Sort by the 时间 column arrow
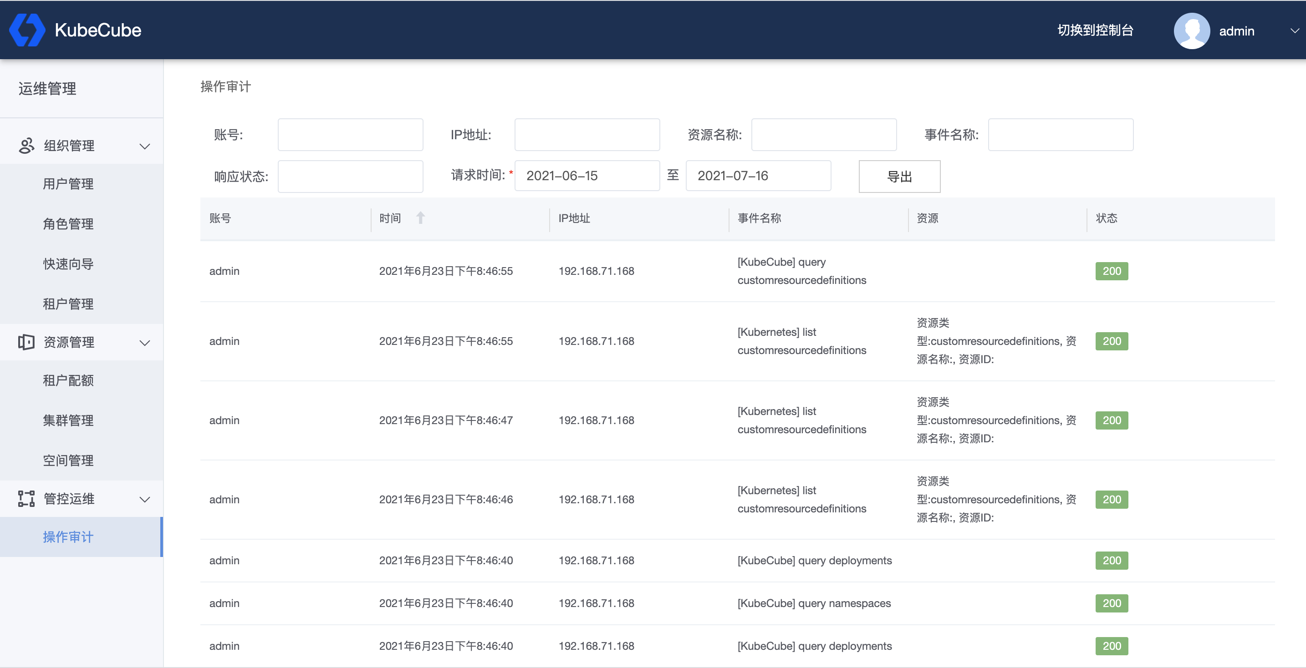Viewport: 1306px width, 668px height. coord(420,218)
